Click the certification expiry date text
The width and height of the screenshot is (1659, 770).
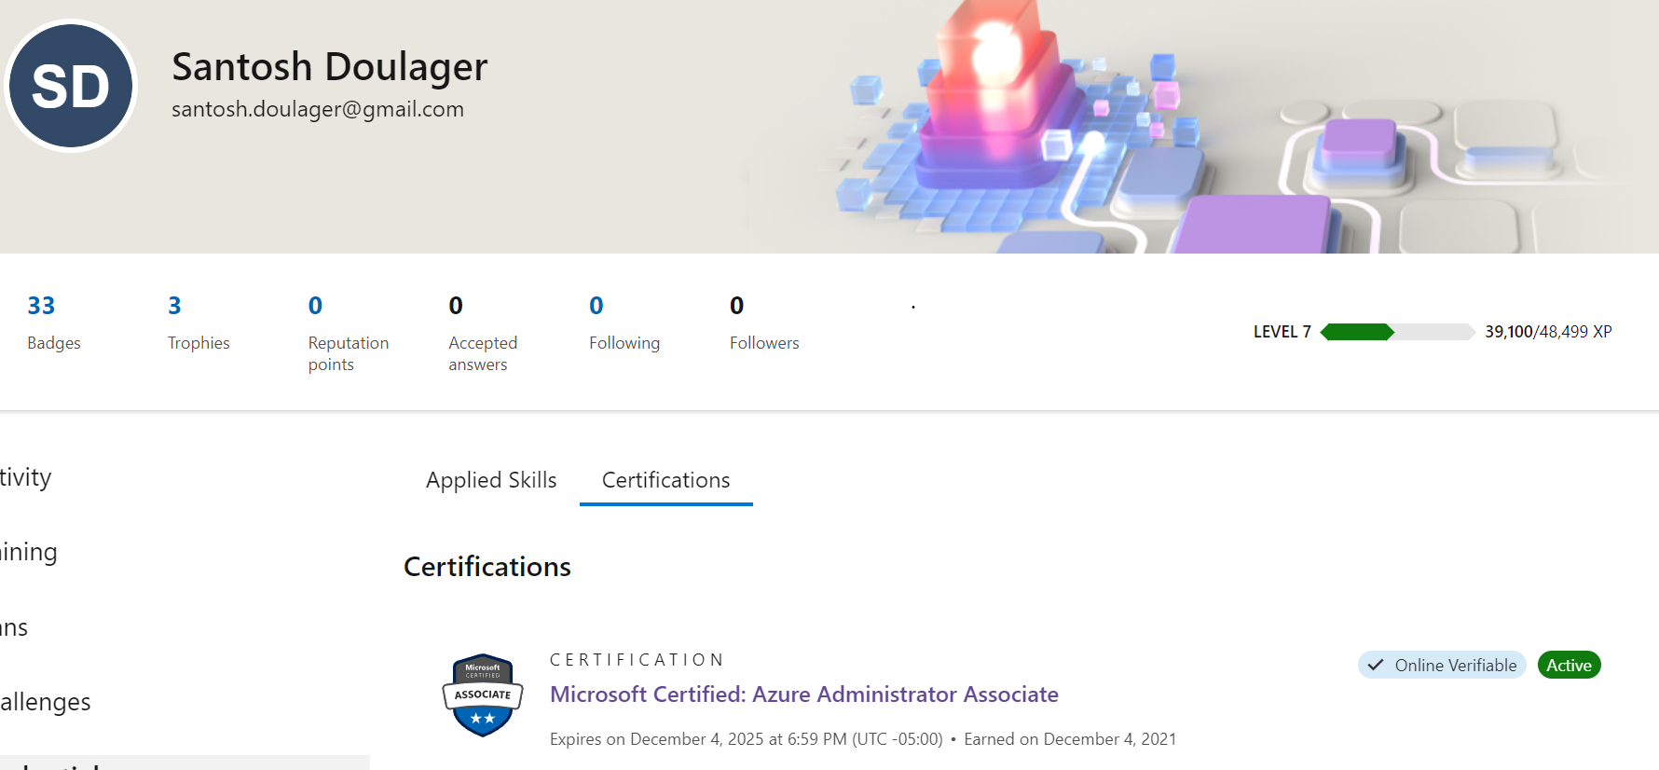(747, 739)
